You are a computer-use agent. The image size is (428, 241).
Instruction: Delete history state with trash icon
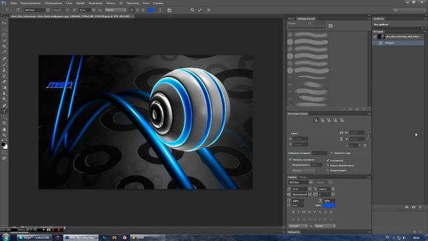pyautogui.click(x=420, y=207)
